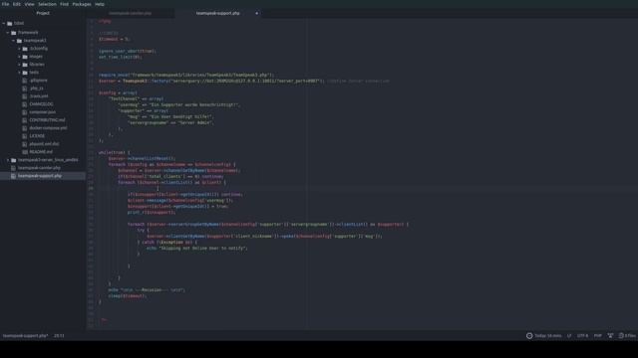Screen dimensions: 638x358
Task: Open phpunit.xml.dist in the tree
Action: tap(44, 143)
